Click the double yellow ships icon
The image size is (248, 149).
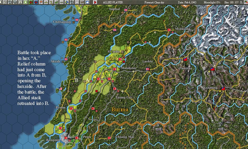(51, 2)
